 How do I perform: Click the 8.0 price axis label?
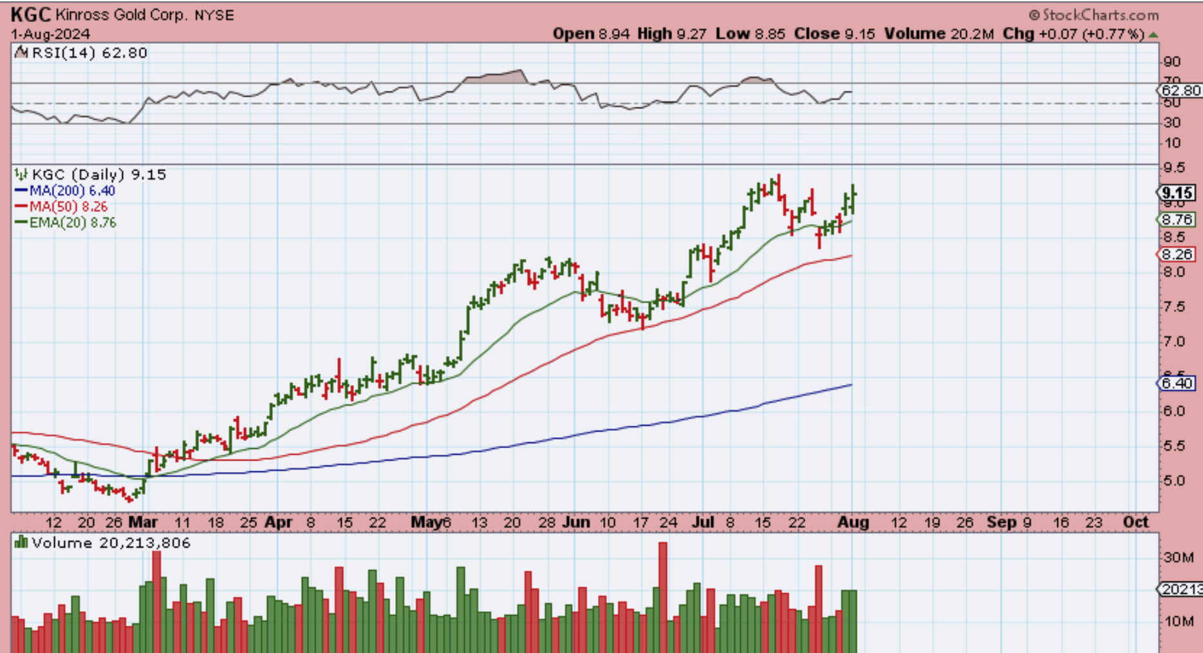pos(1173,272)
